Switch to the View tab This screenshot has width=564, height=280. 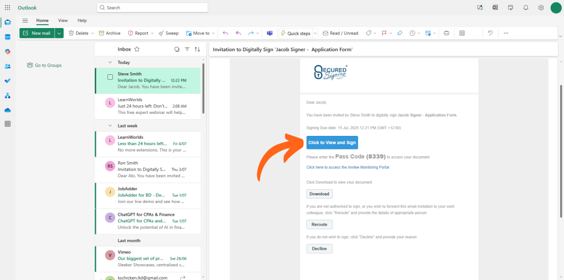(63, 20)
